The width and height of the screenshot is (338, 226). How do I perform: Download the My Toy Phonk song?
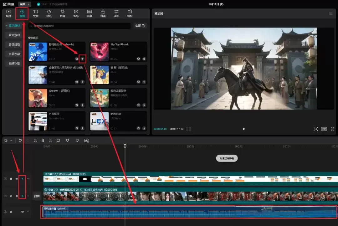click(x=144, y=59)
